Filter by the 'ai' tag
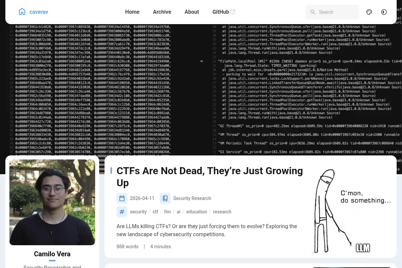This screenshot has height=268, width=402. coord(179,212)
